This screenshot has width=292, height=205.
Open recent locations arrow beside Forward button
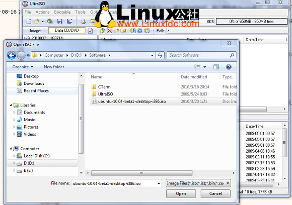(28, 55)
